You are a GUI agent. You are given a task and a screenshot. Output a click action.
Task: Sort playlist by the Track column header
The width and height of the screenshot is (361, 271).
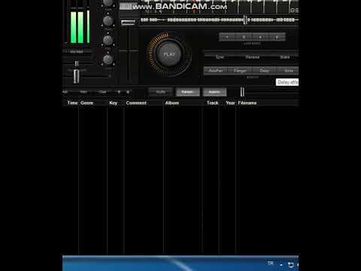(x=213, y=103)
